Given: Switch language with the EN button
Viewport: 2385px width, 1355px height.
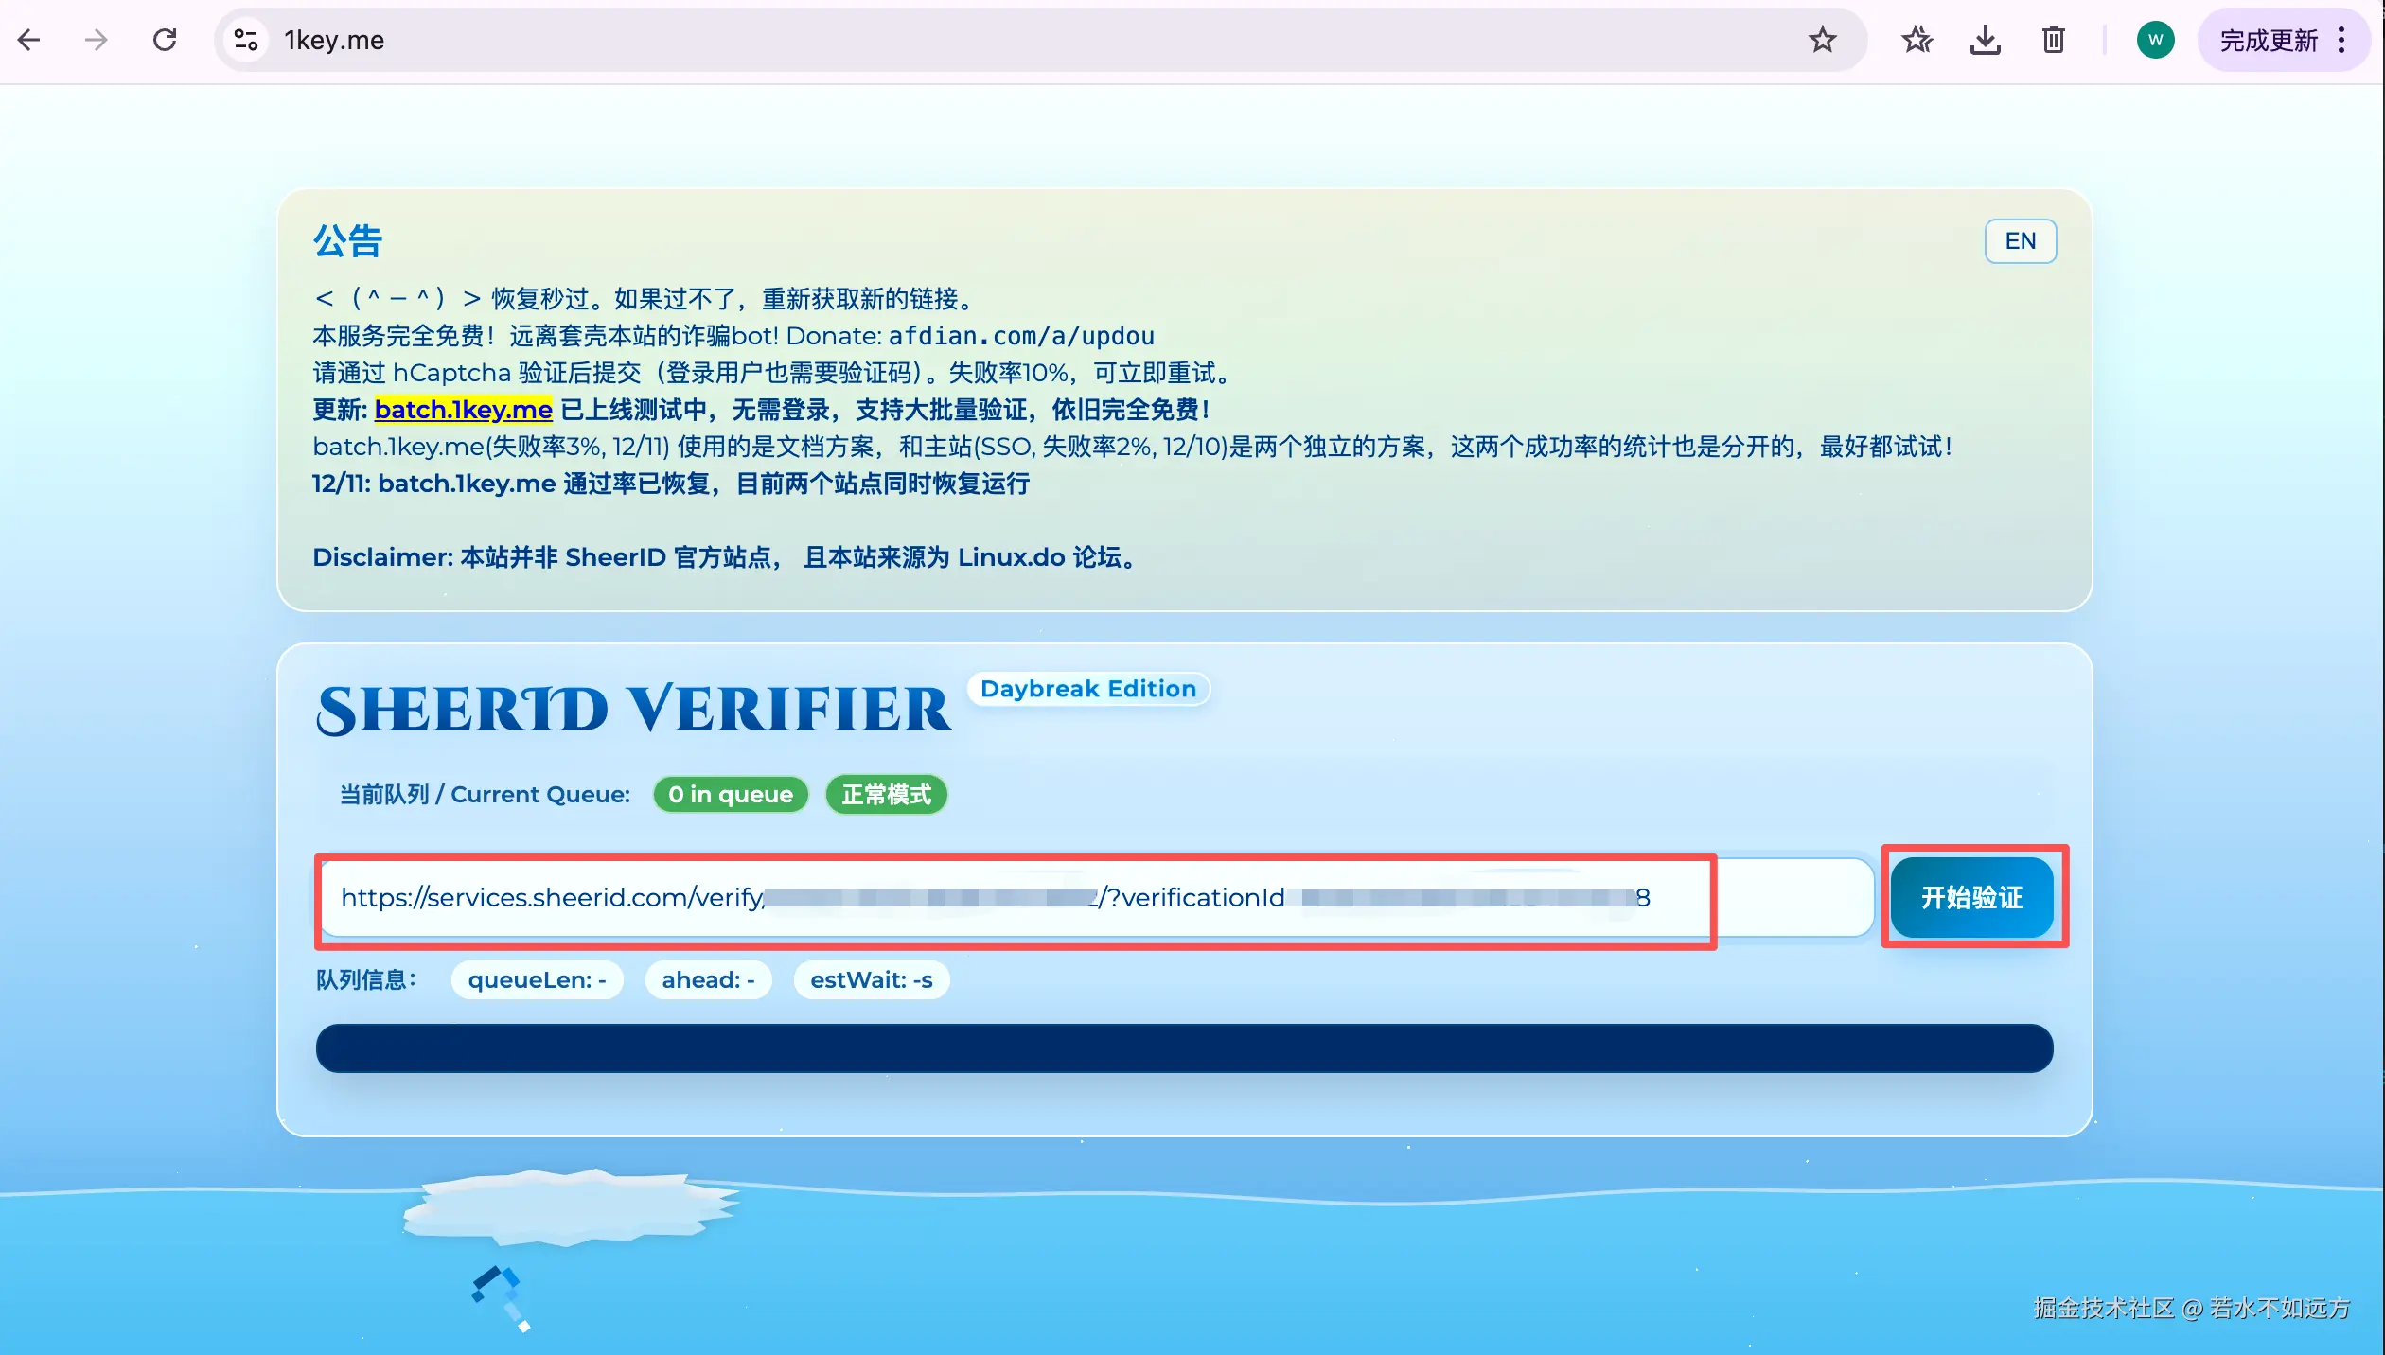Looking at the screenshot, I should (2020, 241).
